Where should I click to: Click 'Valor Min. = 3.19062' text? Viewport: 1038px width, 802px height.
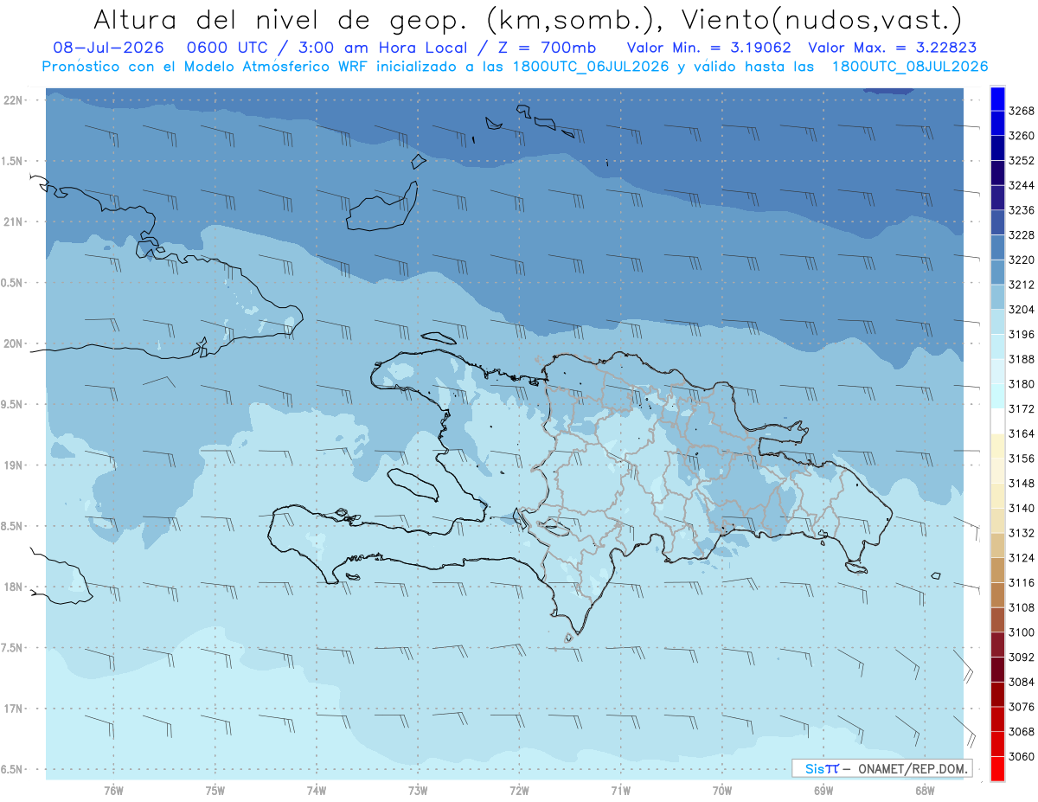coord(708,48)
